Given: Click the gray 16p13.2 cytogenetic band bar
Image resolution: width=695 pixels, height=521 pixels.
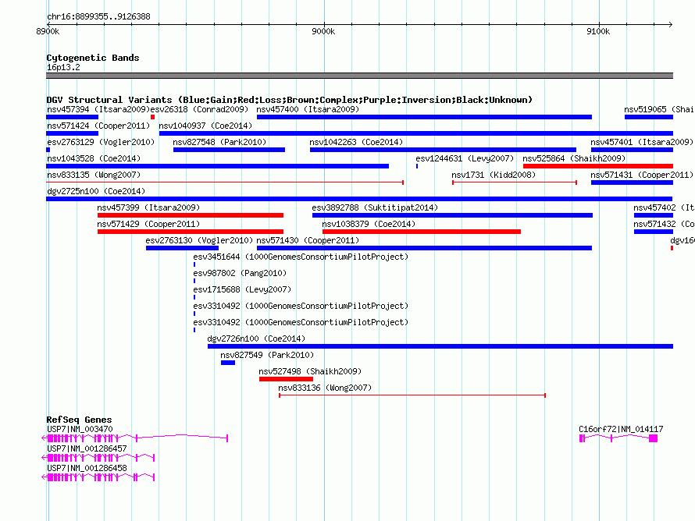Looking at the screenshot, I should point(359,76).
